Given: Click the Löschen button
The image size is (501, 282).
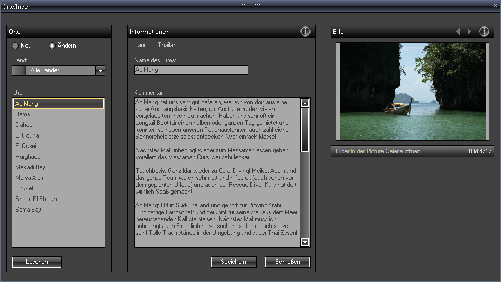Looking at the screenshot, I should click(37, 262).
